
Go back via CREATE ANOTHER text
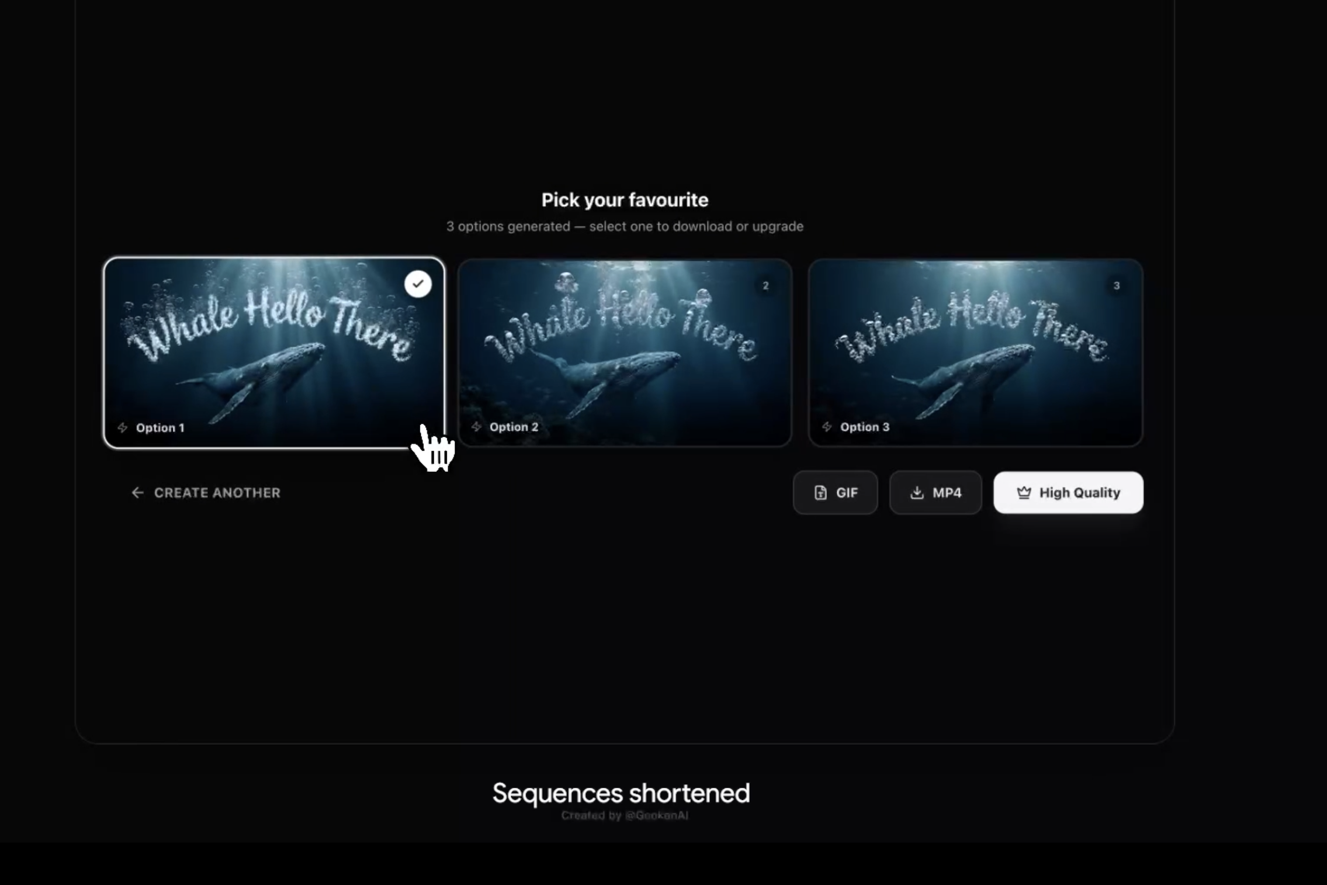(217, 493)
